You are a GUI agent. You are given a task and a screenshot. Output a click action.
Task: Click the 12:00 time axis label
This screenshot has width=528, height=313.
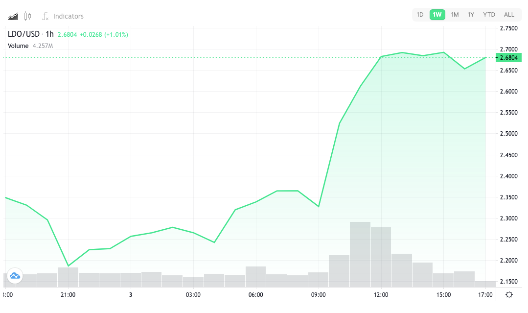[381, 295]
